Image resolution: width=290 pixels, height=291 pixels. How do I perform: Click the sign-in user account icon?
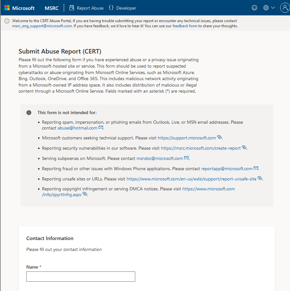click(x=285, y=8)
